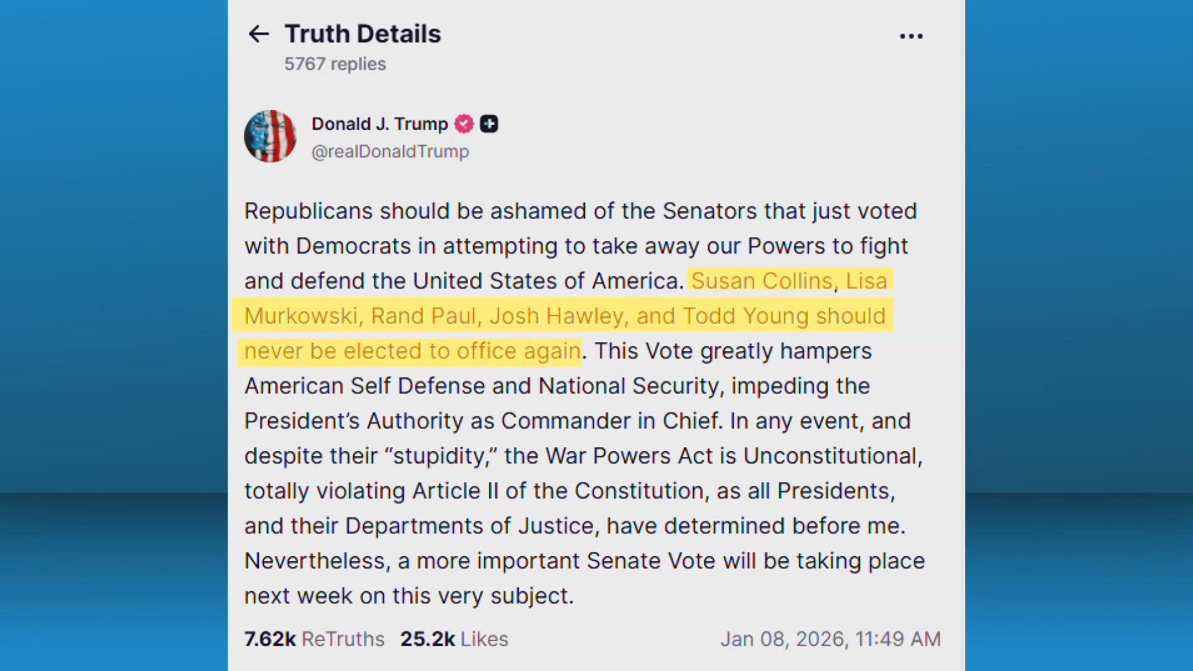Show the 7.62k ReTruths list

point(314,639)
